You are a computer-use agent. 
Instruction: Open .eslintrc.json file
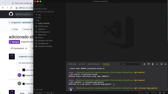[x=43, y=26]
